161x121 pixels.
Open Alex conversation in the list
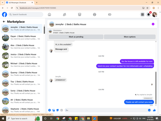(22, 47)
